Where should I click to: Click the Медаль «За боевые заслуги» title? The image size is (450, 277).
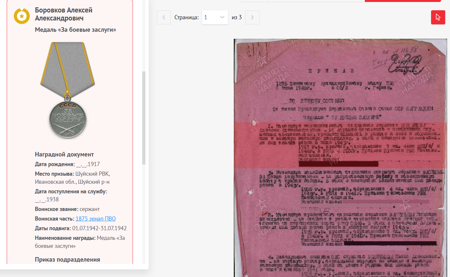pyautogui.click(x=75, y=30)
